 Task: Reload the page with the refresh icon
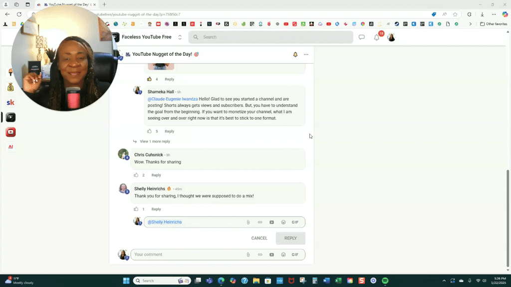click(x=19, y=14)
